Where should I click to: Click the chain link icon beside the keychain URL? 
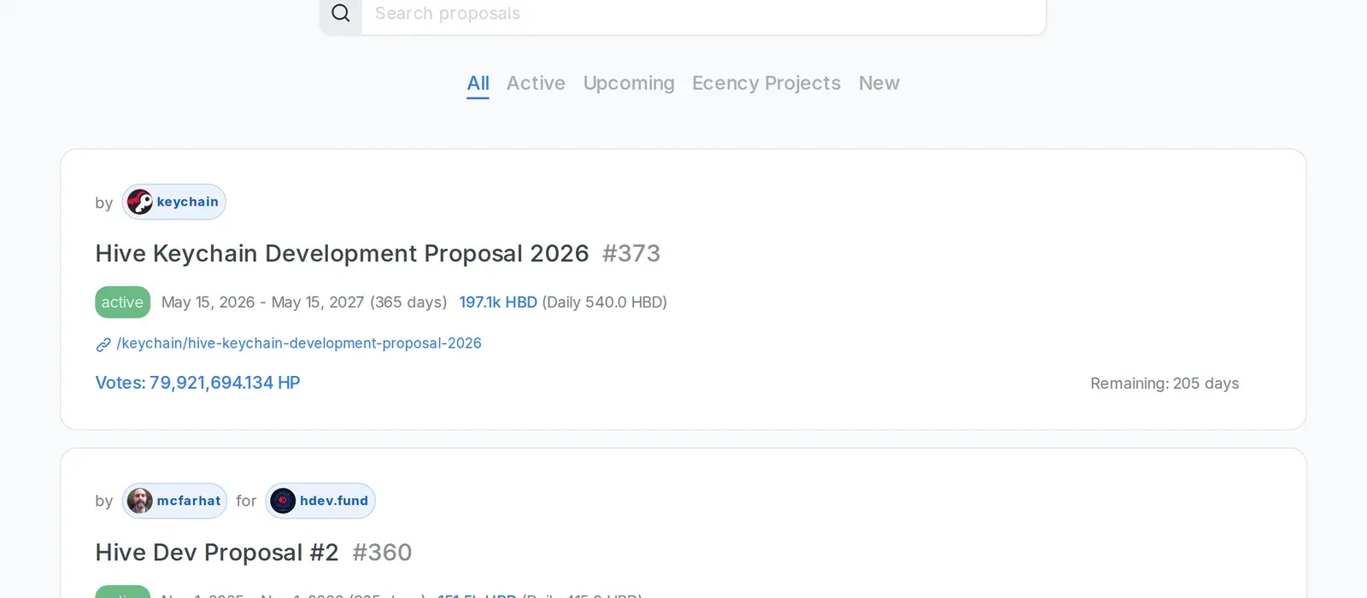[103, 344]
